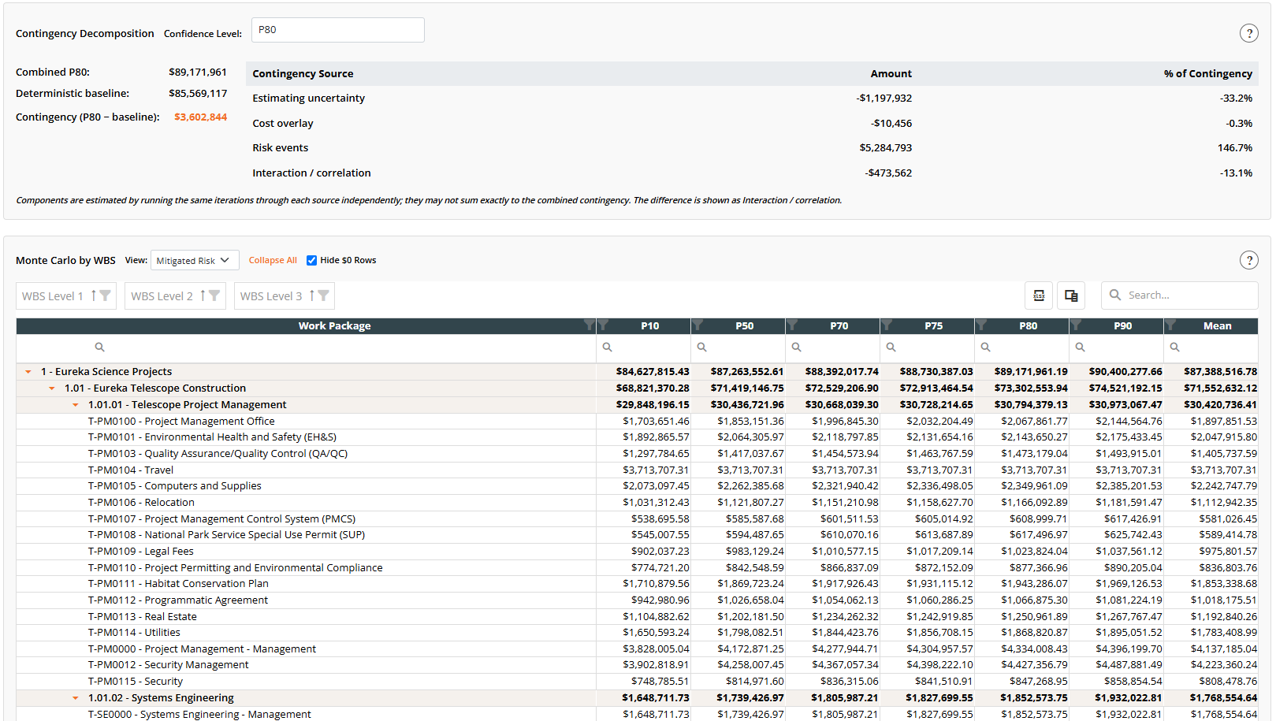
Task: Select T-PM0115 - Security row
Action: point(637,682)
